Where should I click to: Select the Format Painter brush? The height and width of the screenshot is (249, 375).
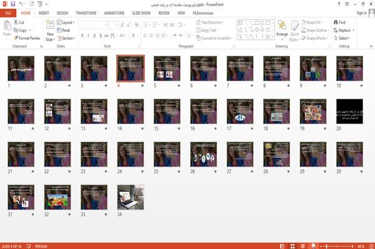click(x=16, y=38)
